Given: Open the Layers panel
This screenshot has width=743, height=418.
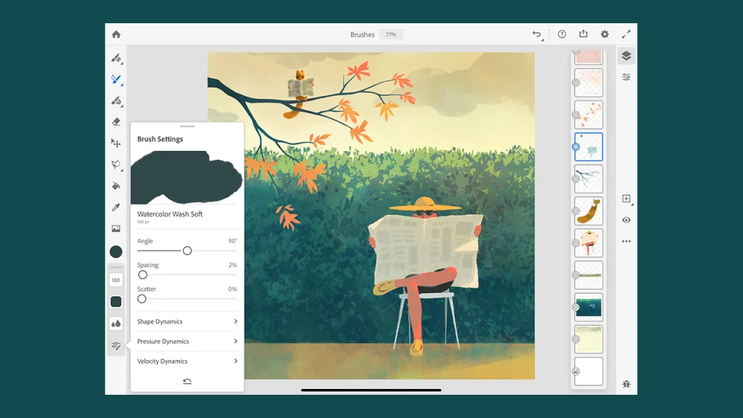Looking at the screenshot, I should (x=626, y=56).
